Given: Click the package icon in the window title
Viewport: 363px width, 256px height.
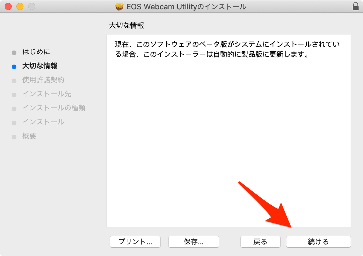Looking at the screenshot, I should point(120,6).
